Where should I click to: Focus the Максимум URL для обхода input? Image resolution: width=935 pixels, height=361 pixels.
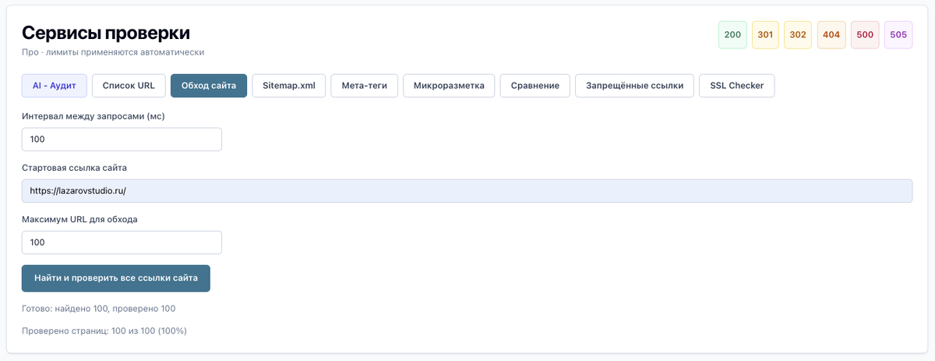[x=122, y=242]
